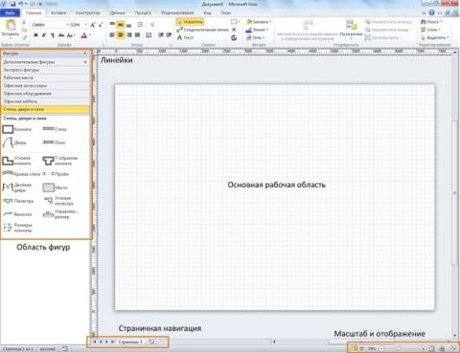Click the Paste (Вставить) icon
Screen dimensions: 460x353
coord(11,28)
